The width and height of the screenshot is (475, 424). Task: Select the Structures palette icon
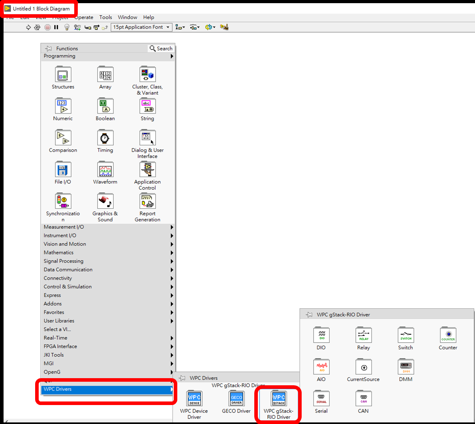(63, 75)
